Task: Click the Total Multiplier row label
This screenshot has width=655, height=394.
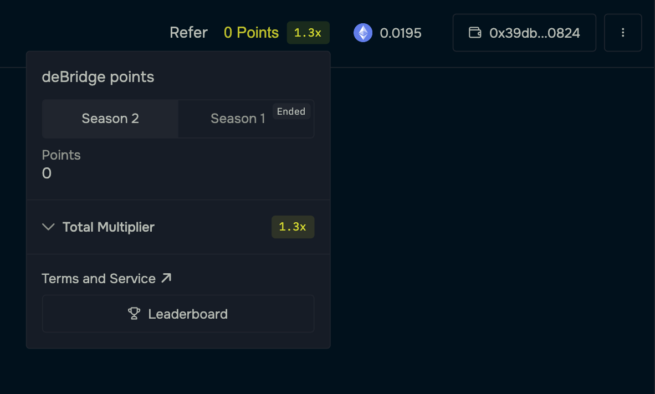Action: point(109,227)
